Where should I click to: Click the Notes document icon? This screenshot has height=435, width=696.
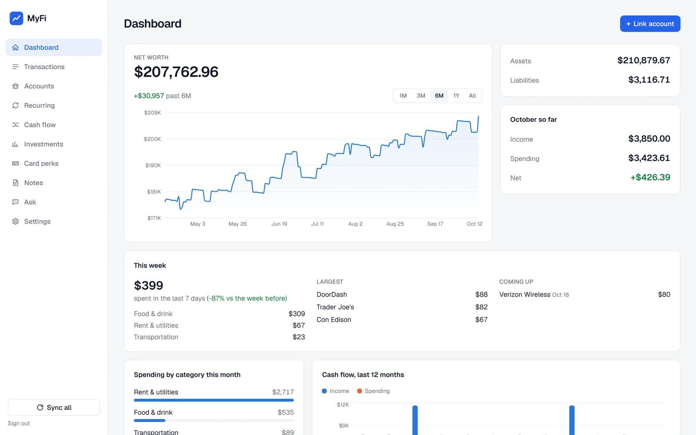[16, 183]
